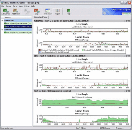Collapse the central tree group
The width and height of the screenshot is (132, 130).
(x=2, y=30)
